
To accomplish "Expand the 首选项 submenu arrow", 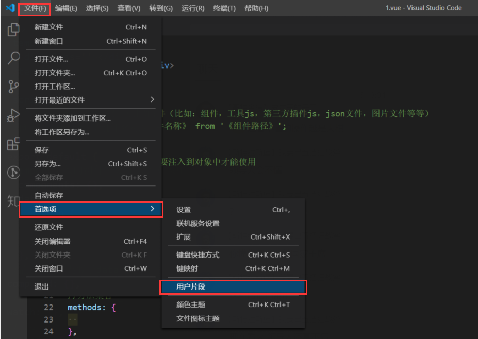I will click(x=152, y=209).
